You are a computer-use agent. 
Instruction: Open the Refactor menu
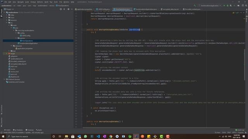[x=40, y=2]
